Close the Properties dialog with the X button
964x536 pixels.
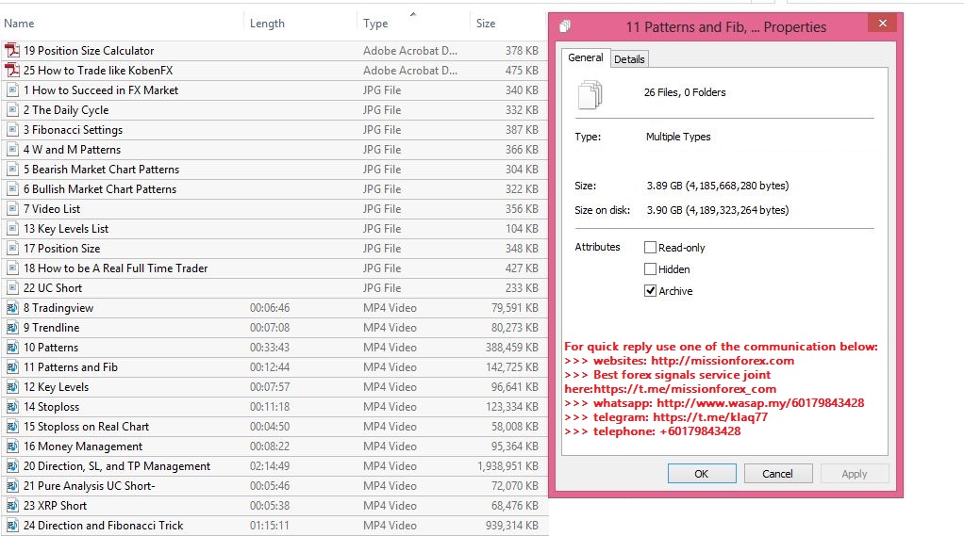(x=883, y=24)
